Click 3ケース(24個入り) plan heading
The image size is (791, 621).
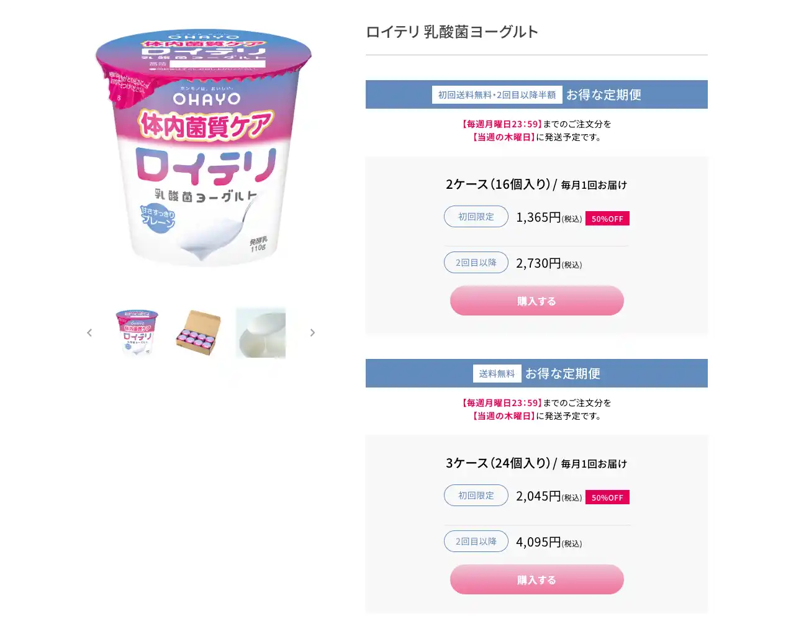point(499,463)
